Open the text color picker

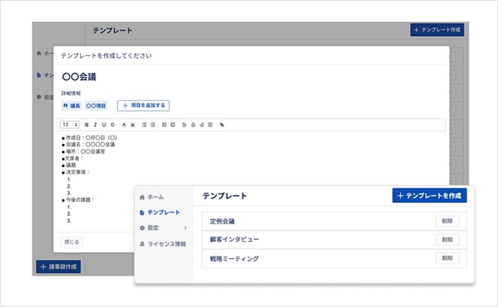[x=124, y=125]
